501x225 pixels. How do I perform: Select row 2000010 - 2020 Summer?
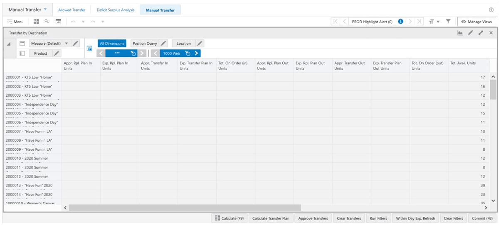pos(32,159)
